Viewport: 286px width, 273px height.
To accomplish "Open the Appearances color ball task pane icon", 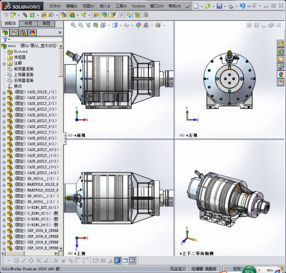I will [281, 75].
